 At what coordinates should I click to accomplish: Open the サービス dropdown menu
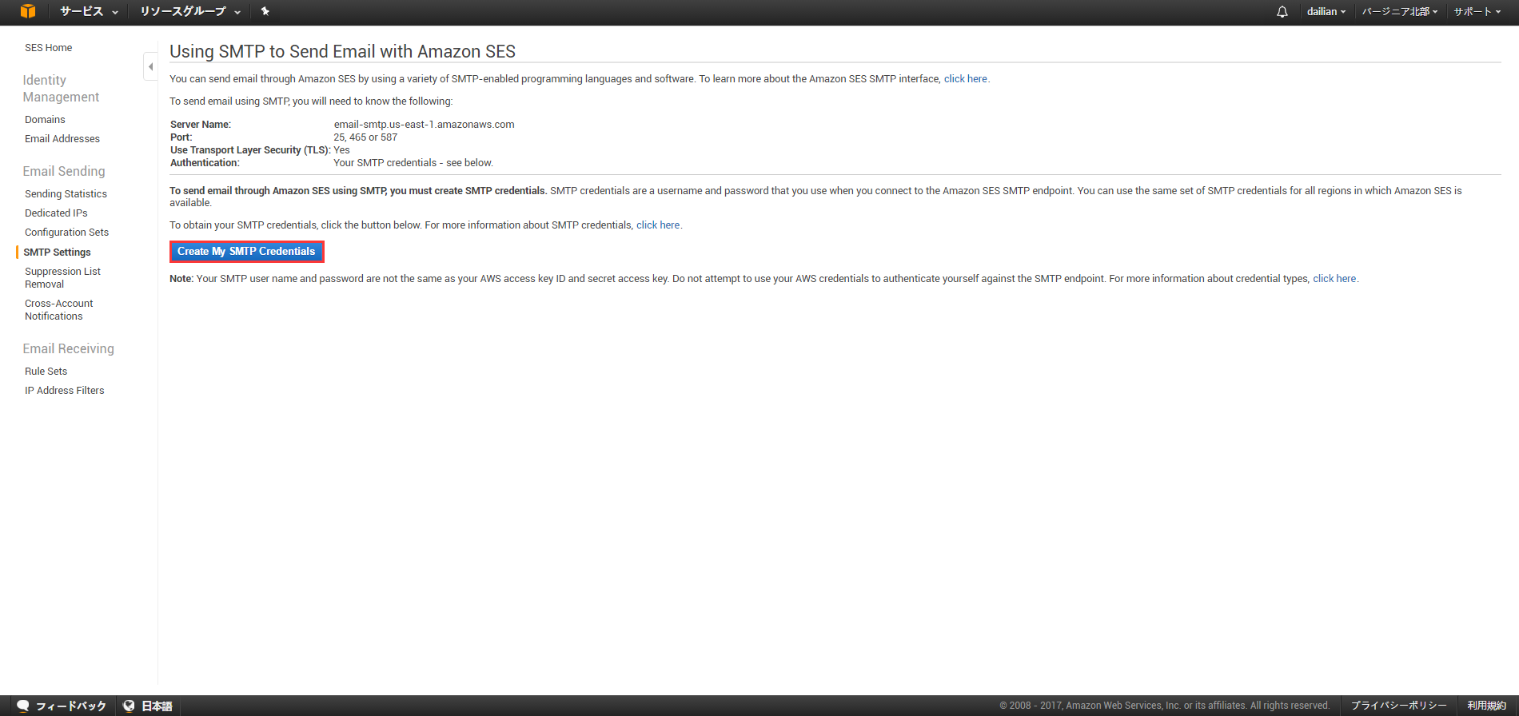point(88,11)
